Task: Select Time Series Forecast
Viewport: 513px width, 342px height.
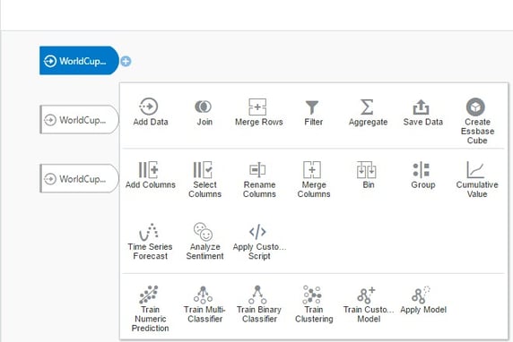Action: (150, 242)
